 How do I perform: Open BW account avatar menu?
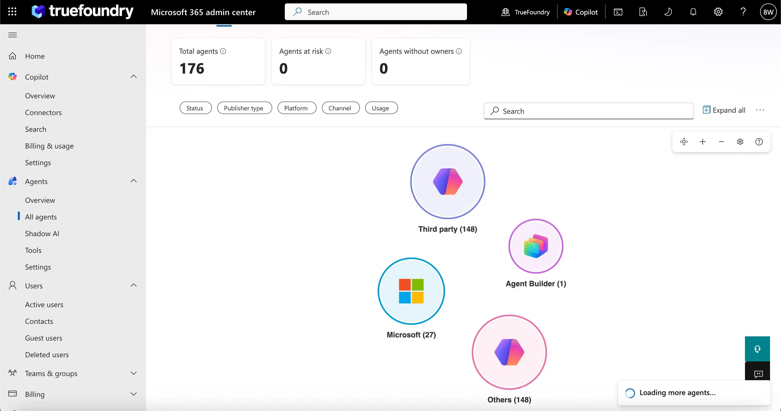[x=768, y=12]
